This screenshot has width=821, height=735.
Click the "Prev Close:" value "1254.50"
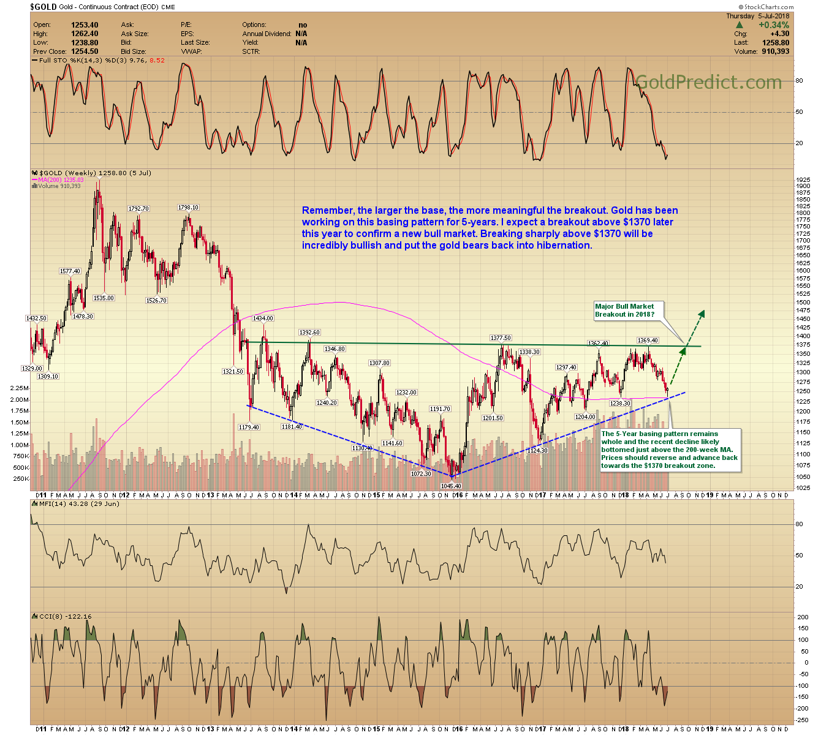[85, 51]
